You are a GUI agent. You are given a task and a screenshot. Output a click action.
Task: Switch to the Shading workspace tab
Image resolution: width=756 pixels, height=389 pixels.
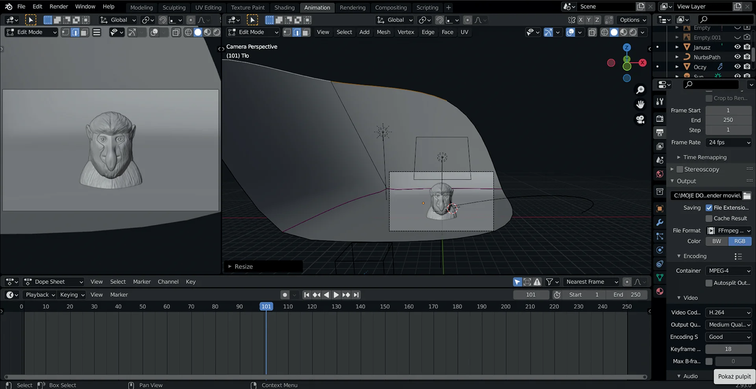tap(284, 7)
